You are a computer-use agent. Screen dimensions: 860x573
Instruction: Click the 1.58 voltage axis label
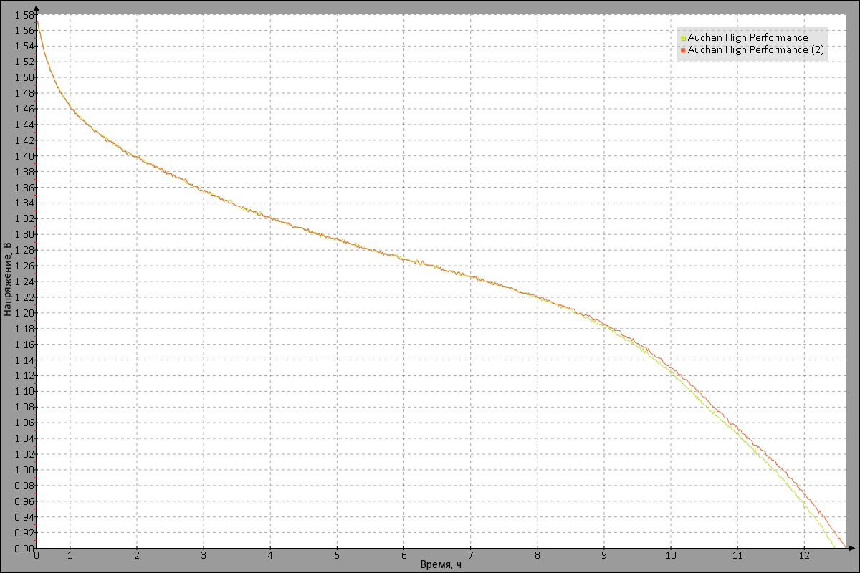point(24,15)
